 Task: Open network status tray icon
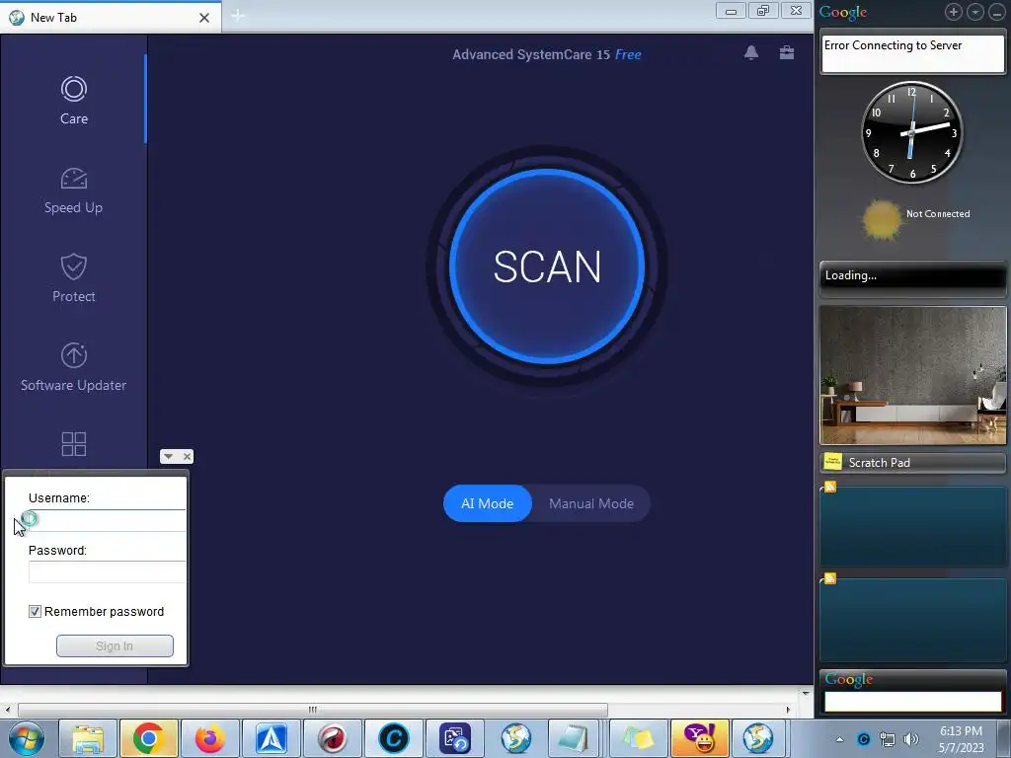(x=888, y=739)
